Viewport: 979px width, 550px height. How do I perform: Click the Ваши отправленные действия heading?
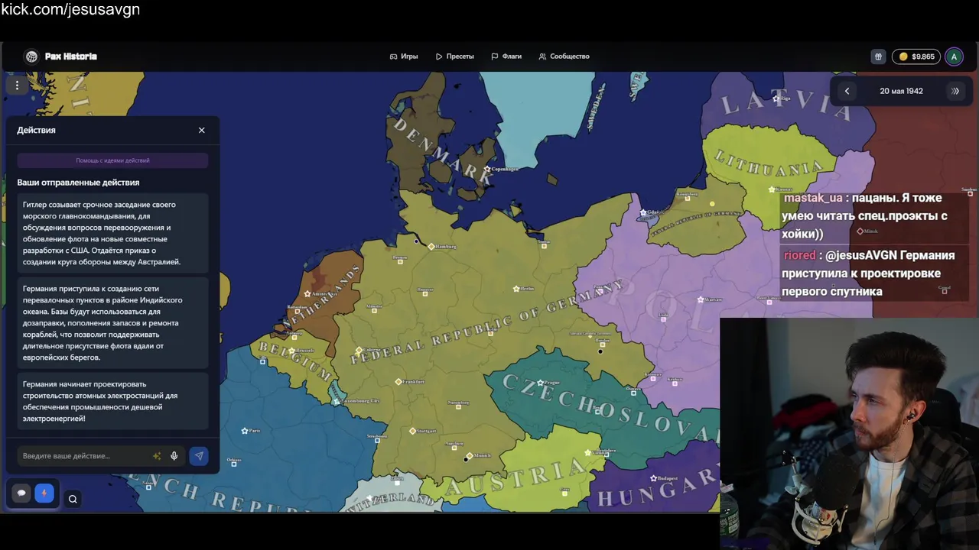[78, 183]
